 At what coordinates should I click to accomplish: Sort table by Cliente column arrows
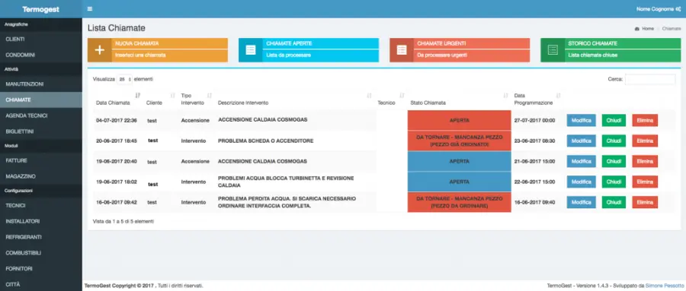click(x=173, y=95)
